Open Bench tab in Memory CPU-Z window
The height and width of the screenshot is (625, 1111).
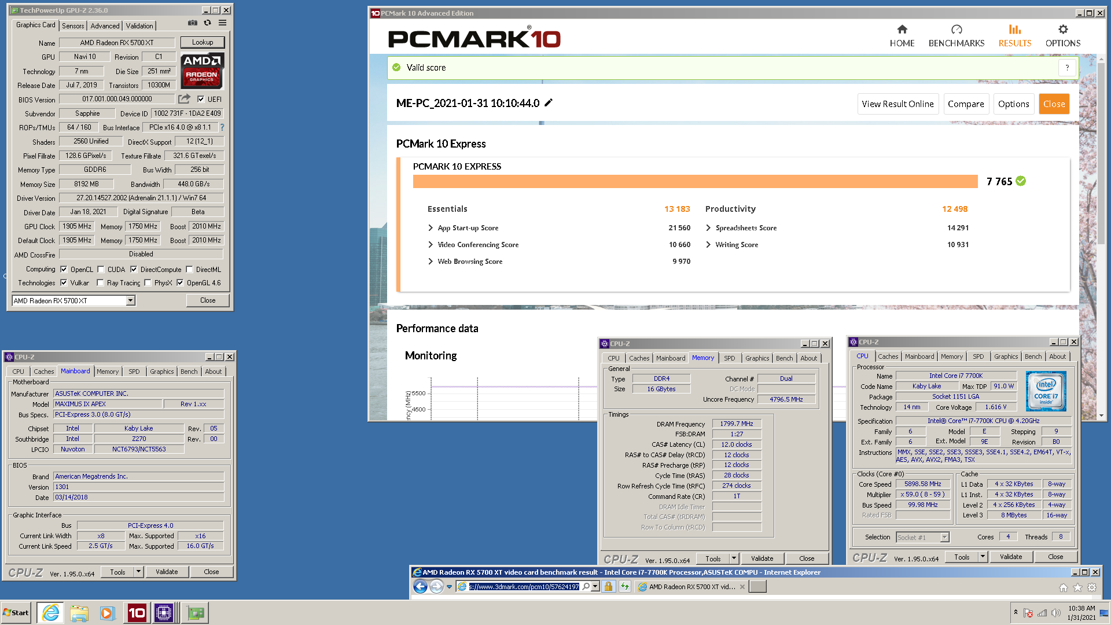tap(784, 358)
